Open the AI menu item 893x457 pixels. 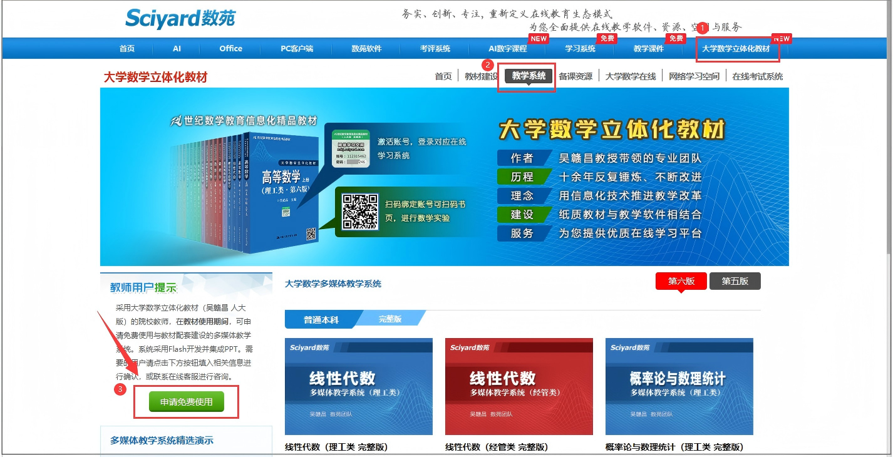click(x=177, y=49)
